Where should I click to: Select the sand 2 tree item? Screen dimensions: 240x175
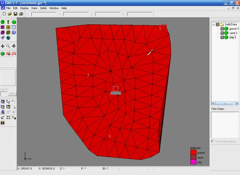pyautogui.click(x=233, y=33)
